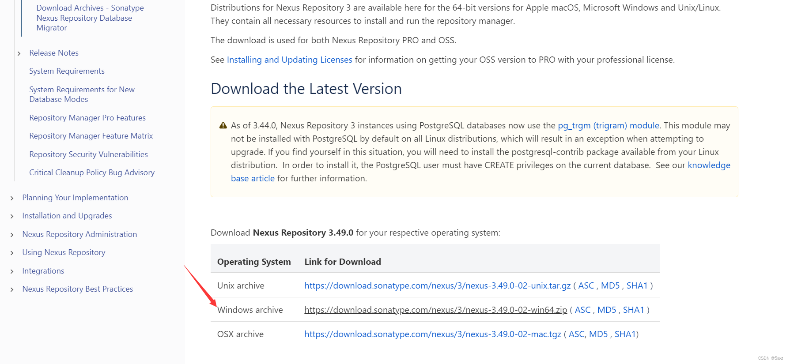Image resolution: width=790 pixels, height=364 pixels.
Task: Go to Using Nexus Repository
Action: (64, 252)
